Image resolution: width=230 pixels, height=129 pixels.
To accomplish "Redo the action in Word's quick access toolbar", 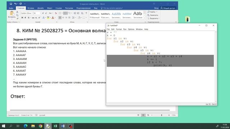I will [x=20, y=4].
